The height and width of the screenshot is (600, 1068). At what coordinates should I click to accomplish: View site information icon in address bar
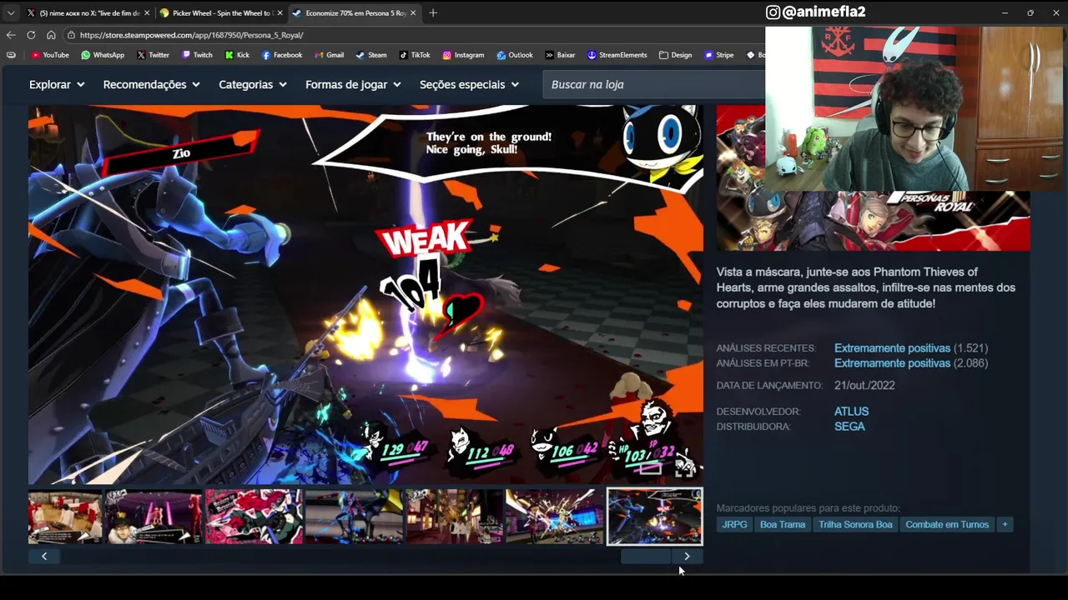(72, 35)
